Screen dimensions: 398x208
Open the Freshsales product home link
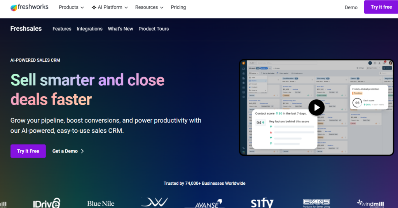26,29
